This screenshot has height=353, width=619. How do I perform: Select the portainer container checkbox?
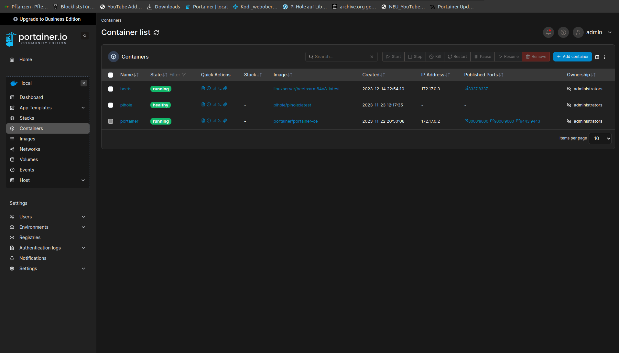111,121
